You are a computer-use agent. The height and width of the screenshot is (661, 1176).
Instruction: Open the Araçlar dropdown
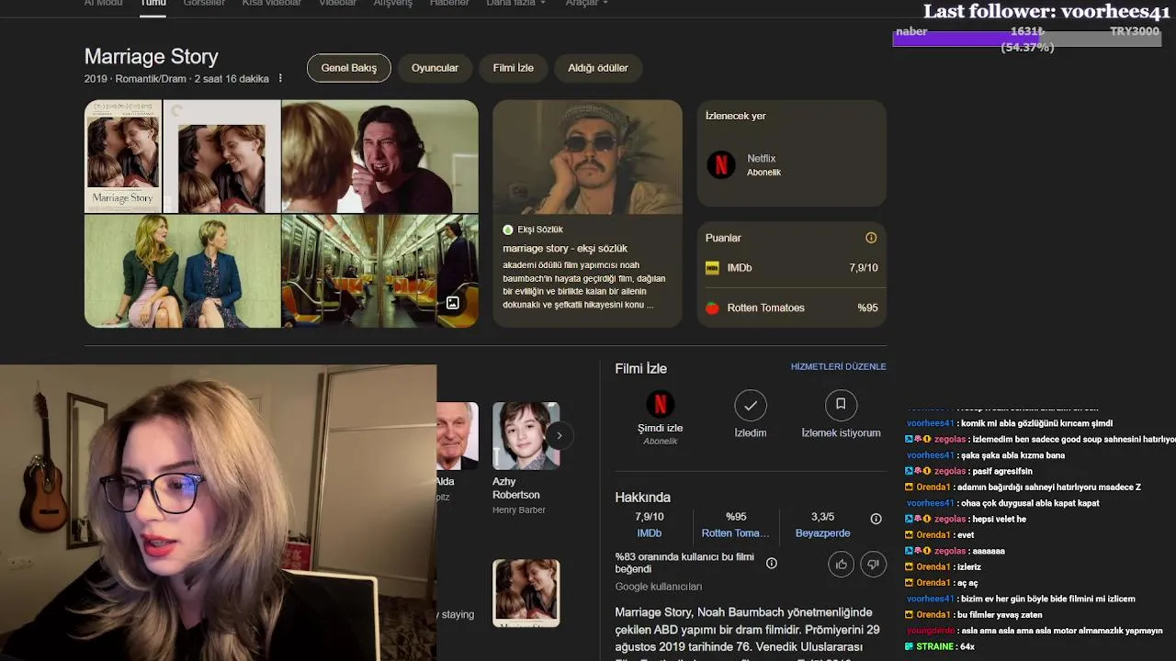(586, 4)
